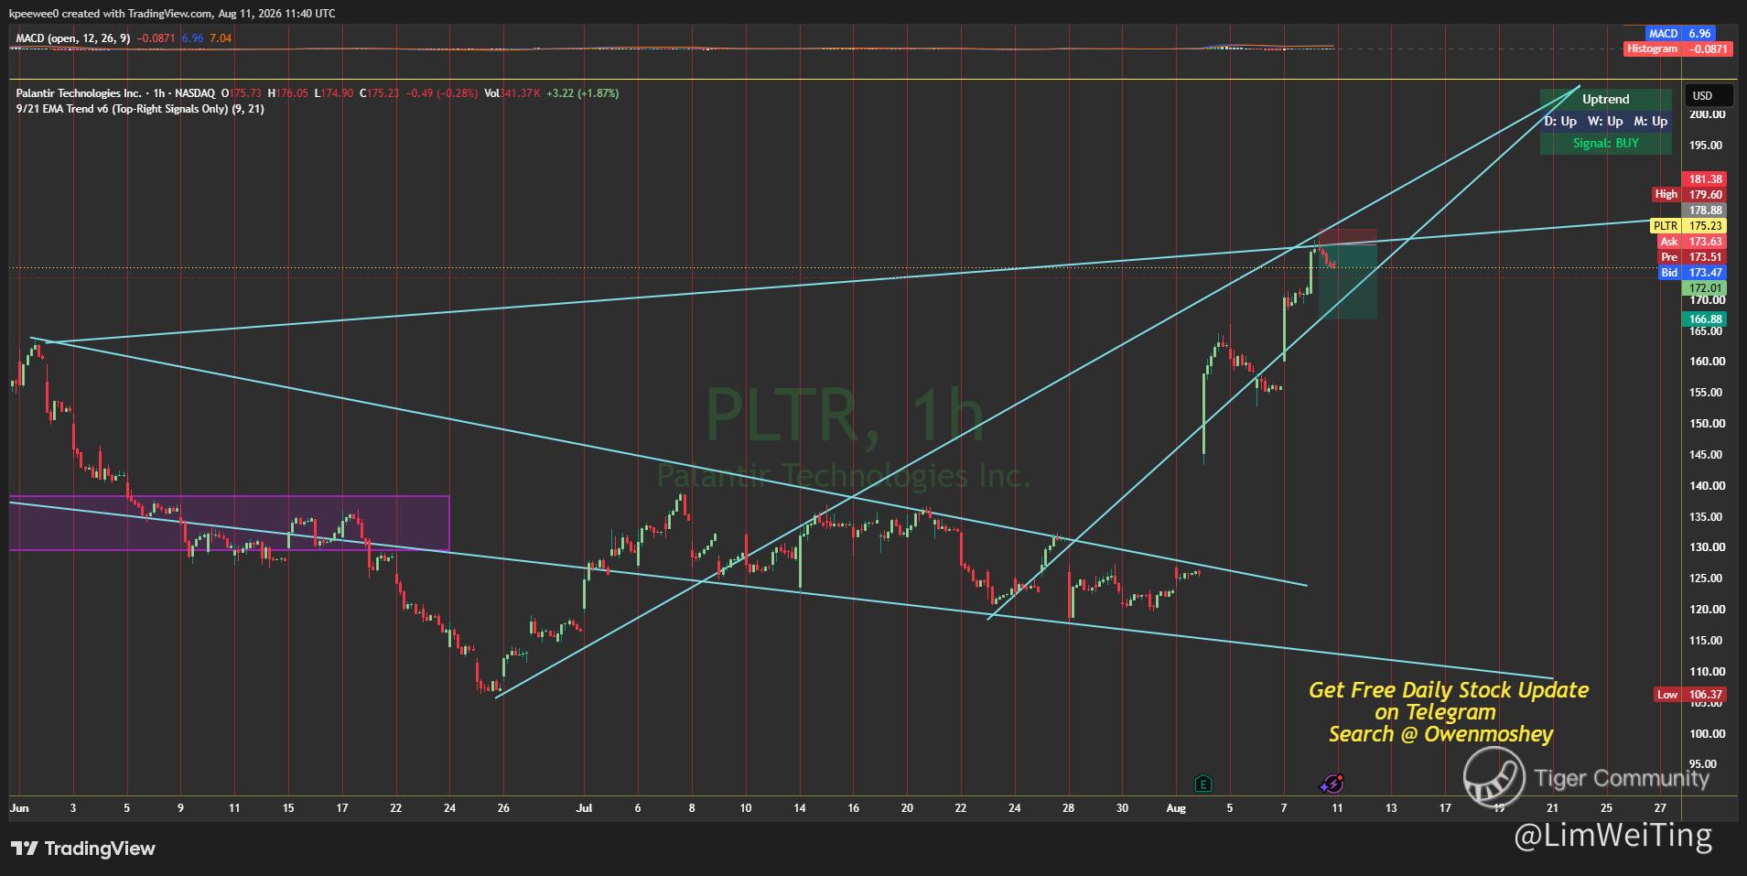Click the green earnings E marker
Screen dimensions: 1747x876
click(1203, 784)
